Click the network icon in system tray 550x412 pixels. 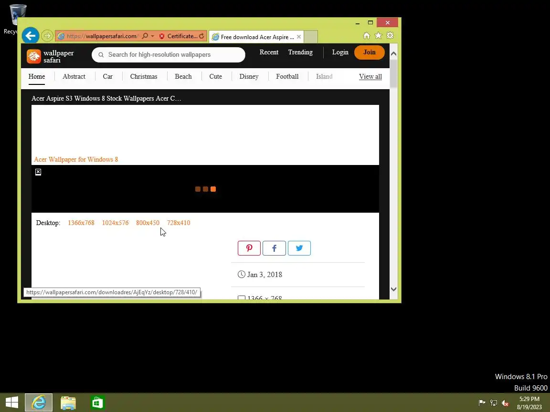pos(494,403)
